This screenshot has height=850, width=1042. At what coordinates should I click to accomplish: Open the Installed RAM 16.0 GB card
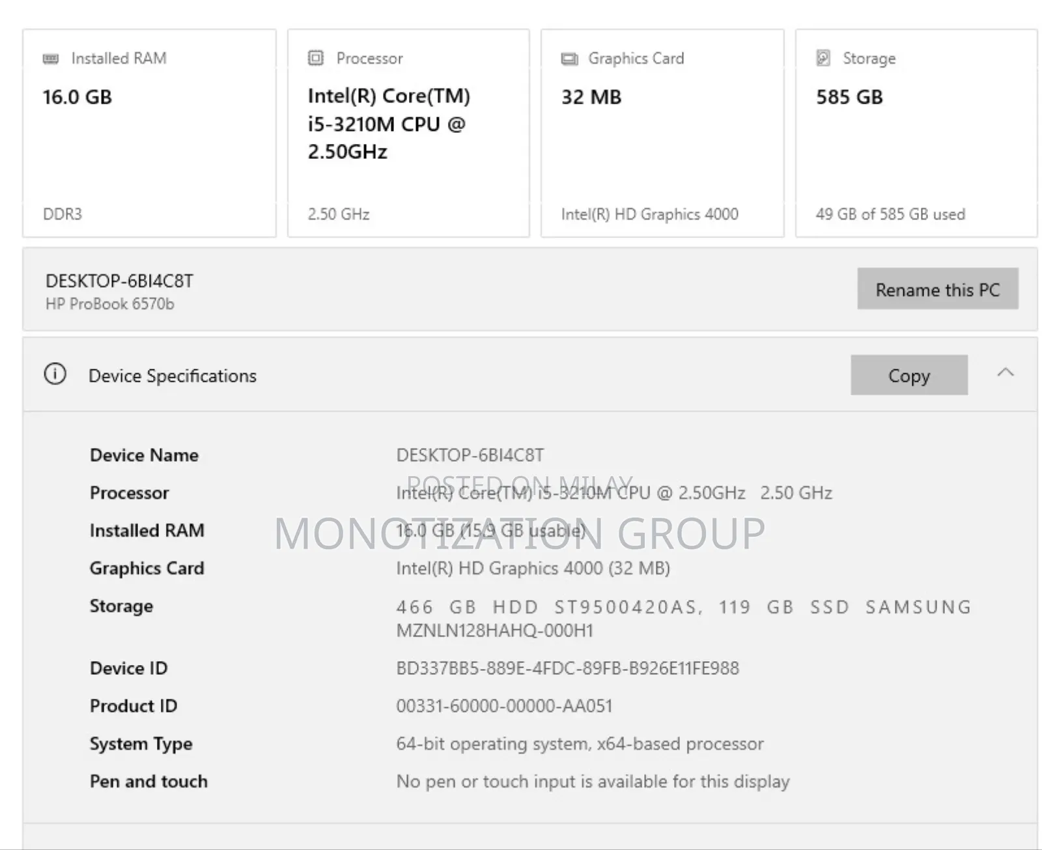tap(149, 134)
